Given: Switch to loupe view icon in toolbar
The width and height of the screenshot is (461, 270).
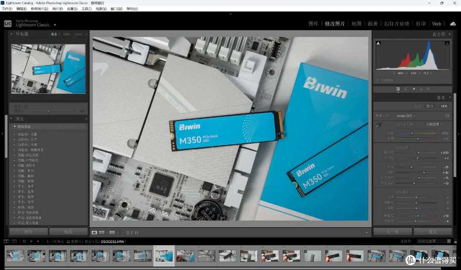Looking at the screenshot, I should pyautogui.click(x=94, y=232).
